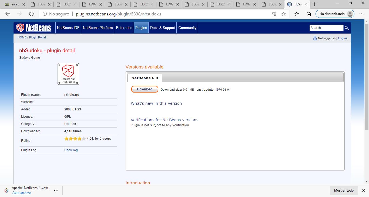Click the browser address bar
Viewport: 369px width, 197px height.
[x=164, y=14]
